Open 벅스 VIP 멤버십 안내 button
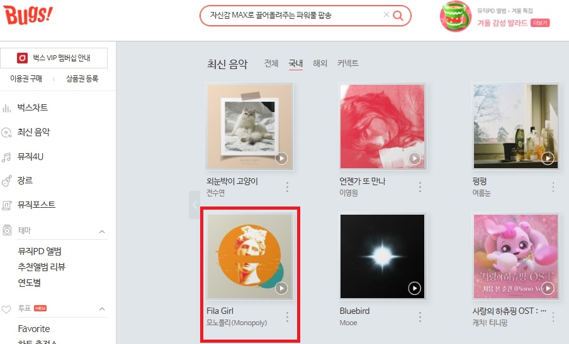 tap(54, 58)
